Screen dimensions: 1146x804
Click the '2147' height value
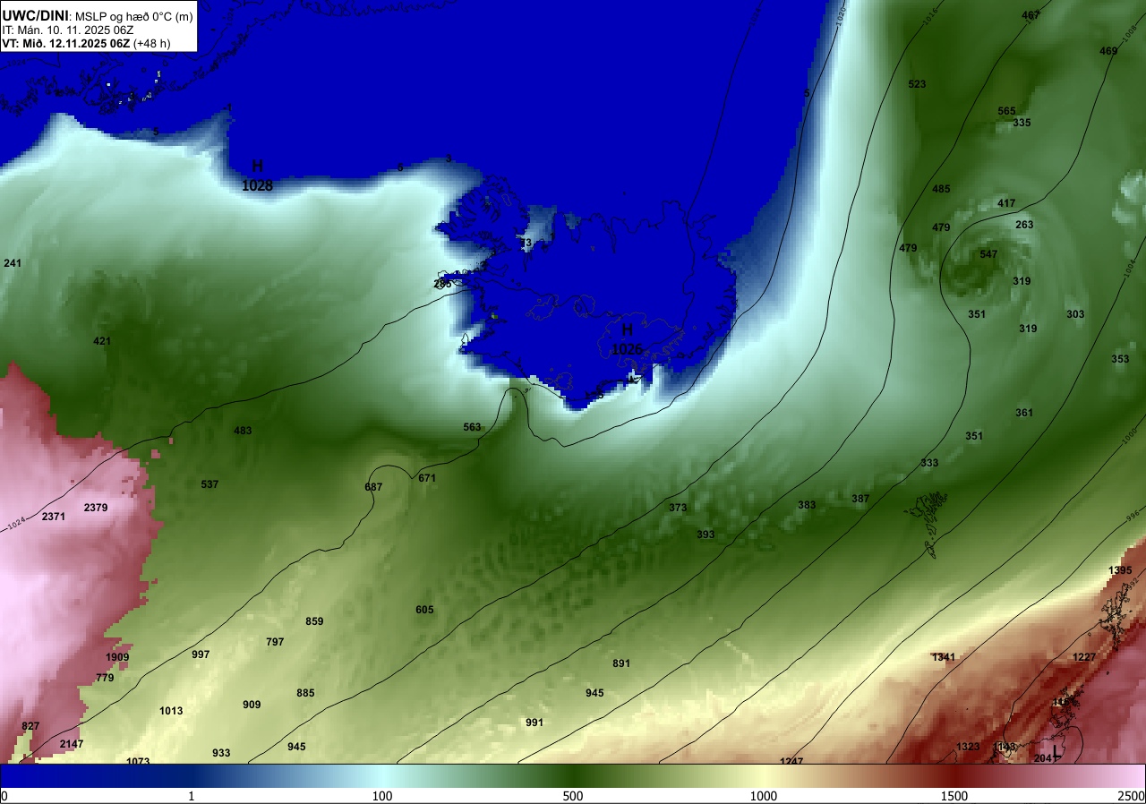click(x=72, y=744)
